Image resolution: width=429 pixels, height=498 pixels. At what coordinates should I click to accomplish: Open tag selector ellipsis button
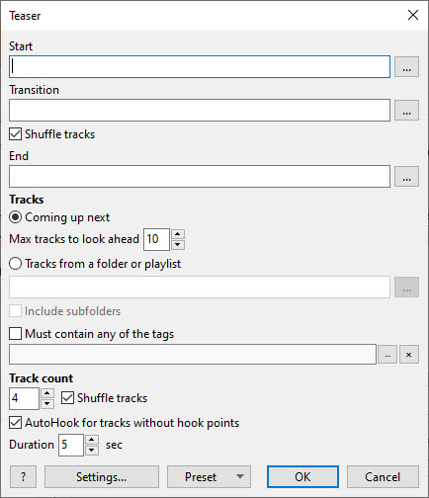pyautogui.click(x=387, y=355)
